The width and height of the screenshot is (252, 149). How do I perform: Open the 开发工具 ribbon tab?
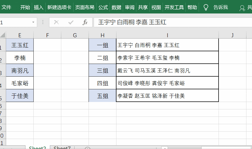(174, 7)
